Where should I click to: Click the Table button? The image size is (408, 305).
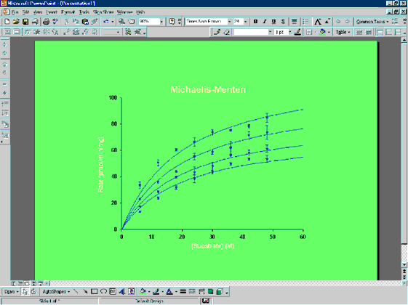pyautogui.click(x=343, y=32)
